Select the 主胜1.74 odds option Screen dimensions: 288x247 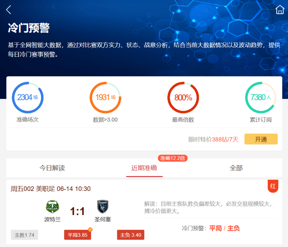pyautogui.click(x=24, y=235)
